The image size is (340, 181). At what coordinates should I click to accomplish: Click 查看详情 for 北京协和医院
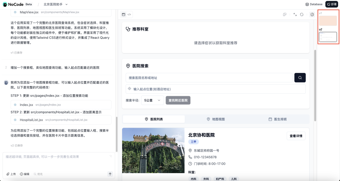296,136
